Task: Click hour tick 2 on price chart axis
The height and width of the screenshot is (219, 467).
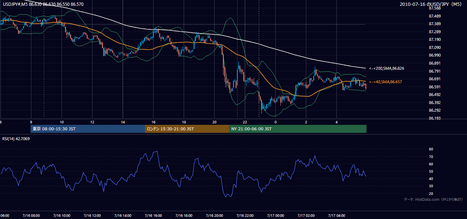Action: (x=306, y=122)
